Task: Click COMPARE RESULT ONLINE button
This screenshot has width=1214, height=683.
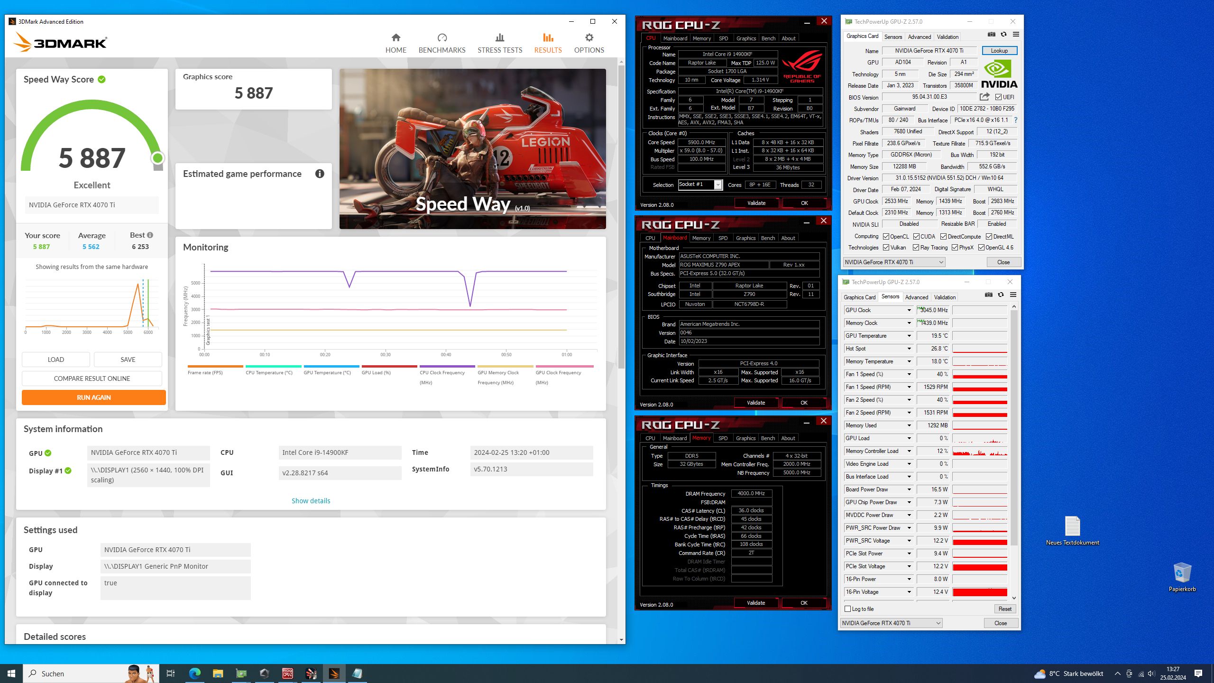Action: point(92,378)
